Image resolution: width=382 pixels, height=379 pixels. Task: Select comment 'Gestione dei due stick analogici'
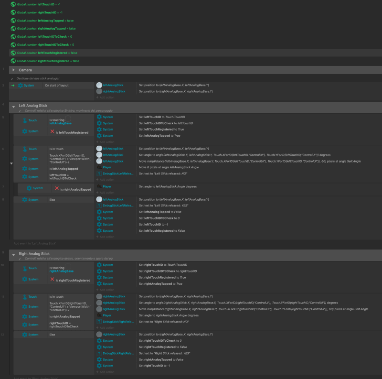38,78
